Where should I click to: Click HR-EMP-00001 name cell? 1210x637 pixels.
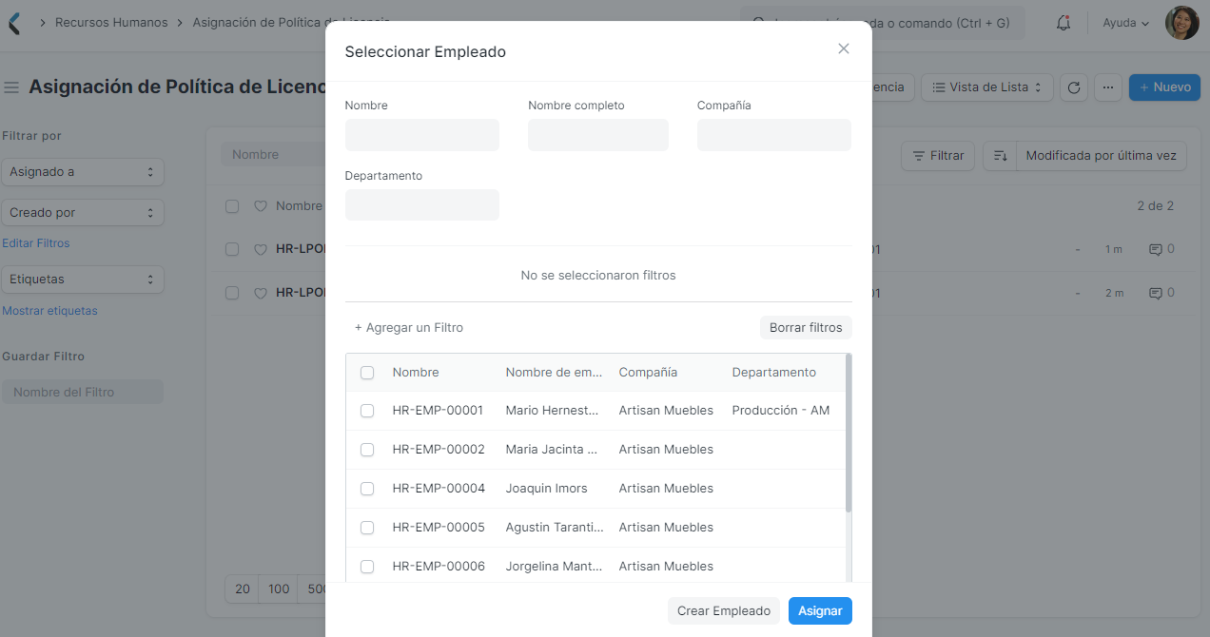point(439,411)
